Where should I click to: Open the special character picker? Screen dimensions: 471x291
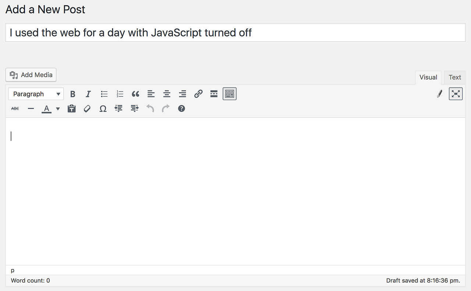103,109
